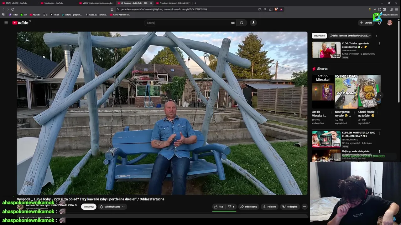Viewport: 401px width, 225px height.
Task: Open the account avatar menu
Action: (x=390, y=22)
